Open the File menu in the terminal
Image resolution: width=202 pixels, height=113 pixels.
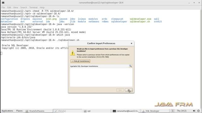click(3, 8)
